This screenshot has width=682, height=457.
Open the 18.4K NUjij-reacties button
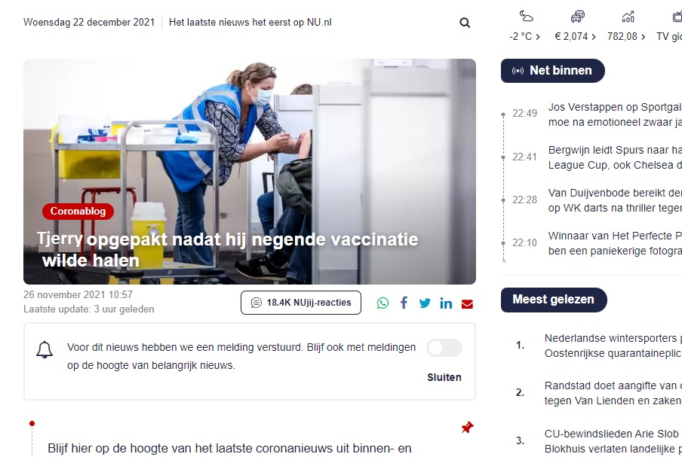pos(300,302)
